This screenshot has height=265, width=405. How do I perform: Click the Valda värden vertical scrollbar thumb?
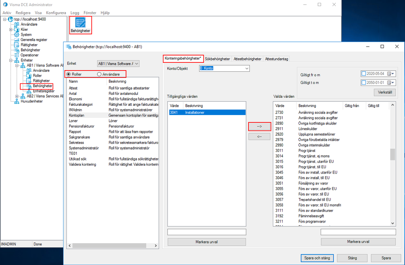point(392,154)
